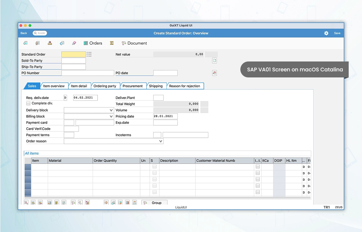
Task: Click the Save button
Action: pyautogui.click(x=337, y=33)
